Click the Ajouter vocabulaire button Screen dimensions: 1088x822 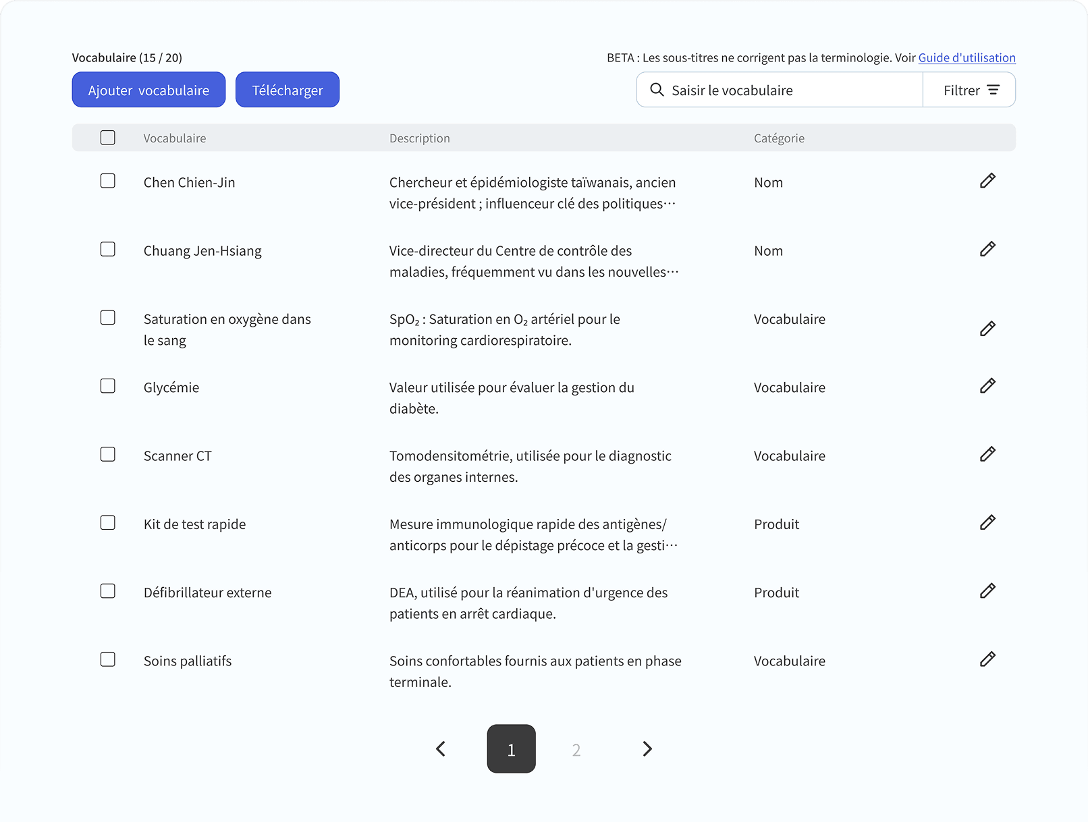[x=148, y=90]
